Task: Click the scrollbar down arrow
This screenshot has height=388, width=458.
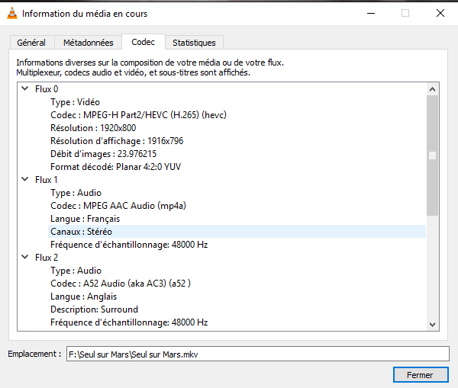Action: [x=432, y=325]
